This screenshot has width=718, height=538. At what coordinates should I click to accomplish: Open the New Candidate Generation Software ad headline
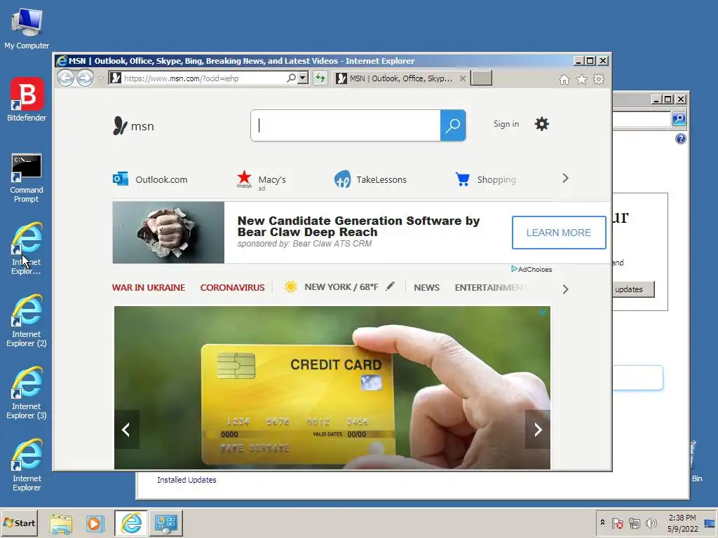tap(358, 226)
